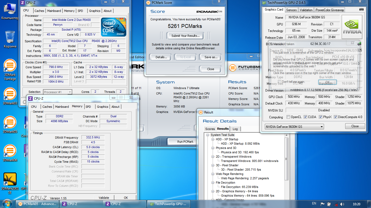
Task: Toggle the OpenCL checkbox
Action: click(288, 117)
